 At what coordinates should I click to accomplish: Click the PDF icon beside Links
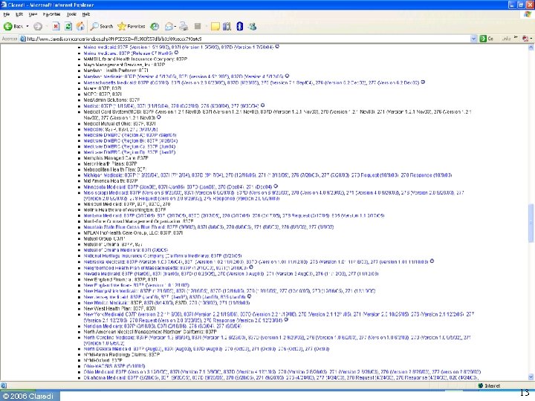click(x=526, y=39)
